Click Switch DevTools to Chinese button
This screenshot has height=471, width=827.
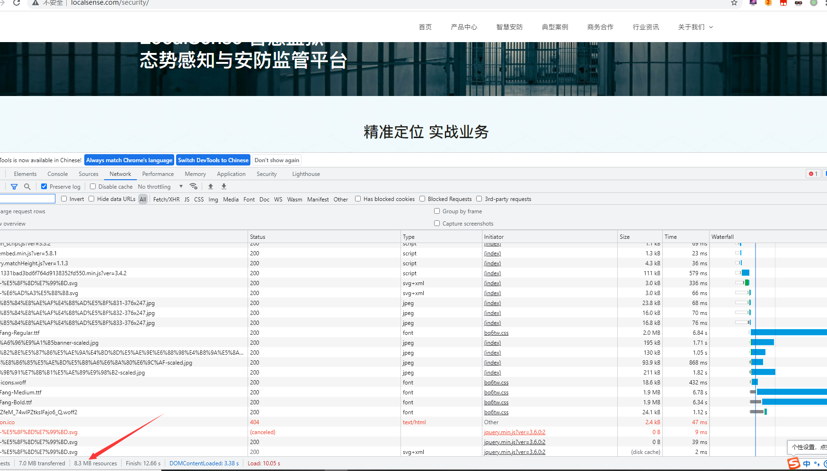point(213,160)
